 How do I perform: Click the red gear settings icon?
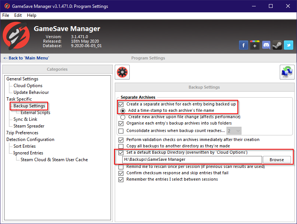tap(122, 72)
